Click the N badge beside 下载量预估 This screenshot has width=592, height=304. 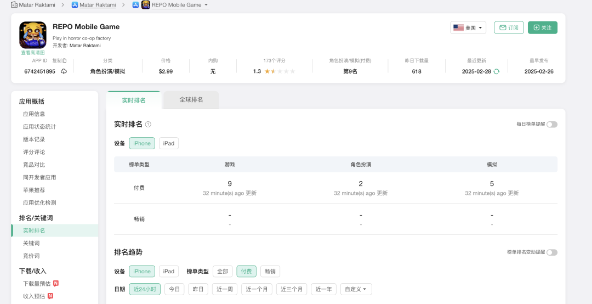point(56,283)
